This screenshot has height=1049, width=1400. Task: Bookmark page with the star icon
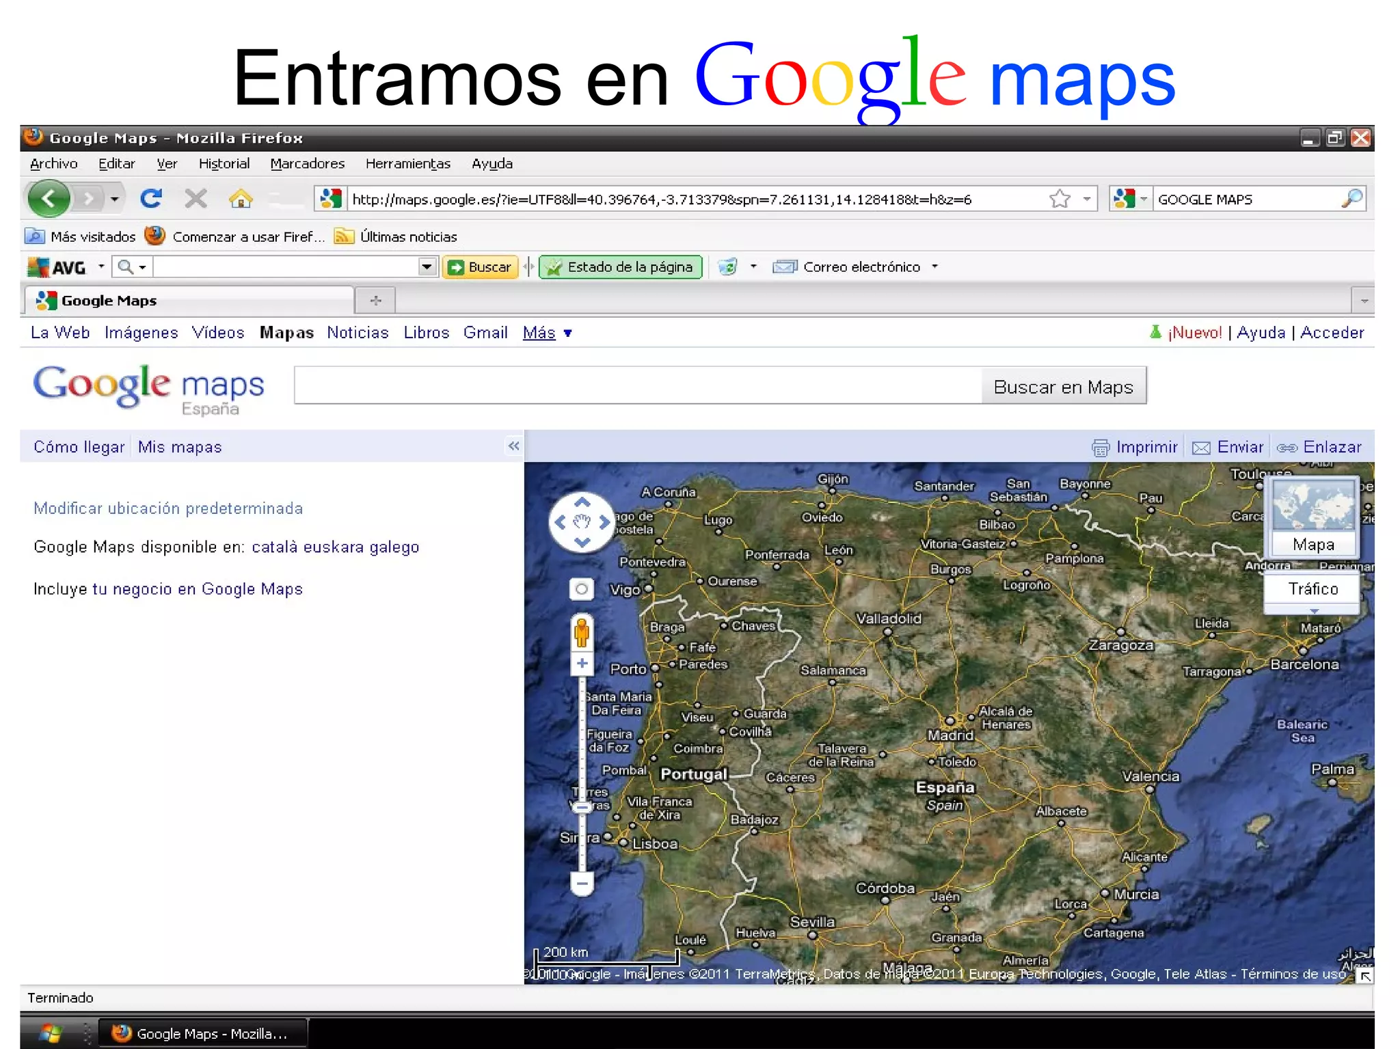click(x=1059, y=199)
